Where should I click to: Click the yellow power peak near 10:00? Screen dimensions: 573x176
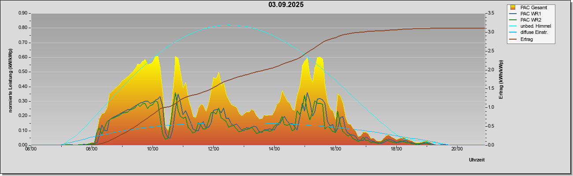156,56
